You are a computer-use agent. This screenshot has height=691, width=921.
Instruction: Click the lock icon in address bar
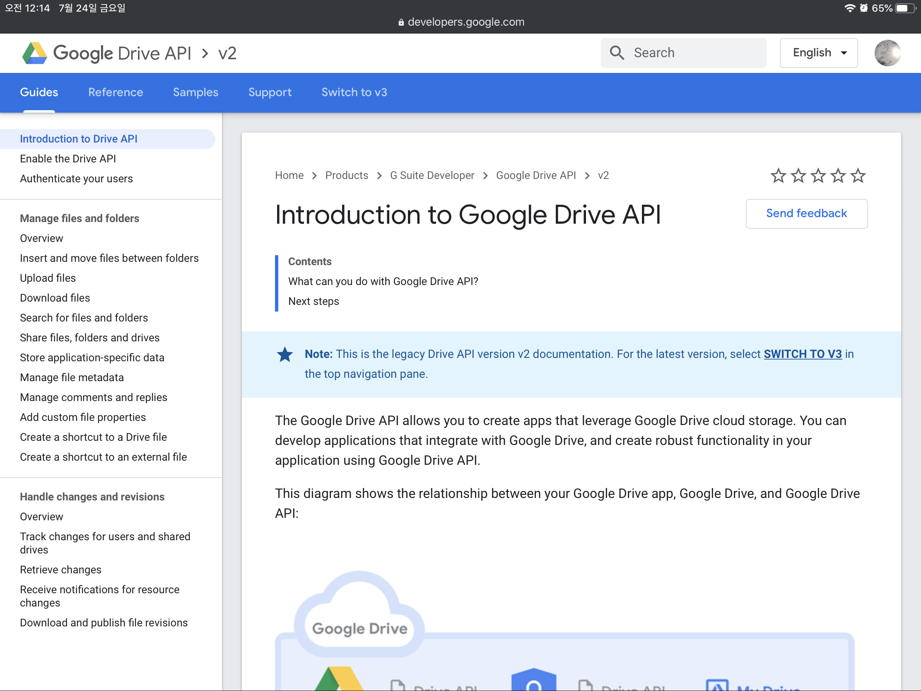click(401, 22)
